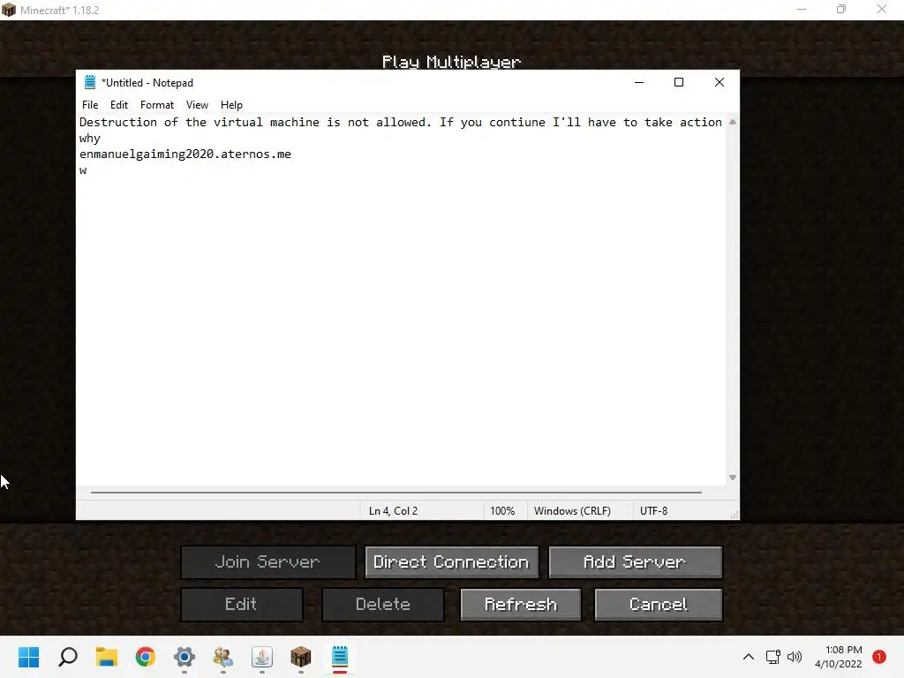Click the word 'why' in Notepad

coord(90,139)
